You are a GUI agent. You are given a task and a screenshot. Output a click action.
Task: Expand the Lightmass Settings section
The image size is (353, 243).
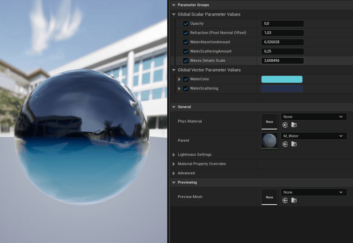coord(174,154)
